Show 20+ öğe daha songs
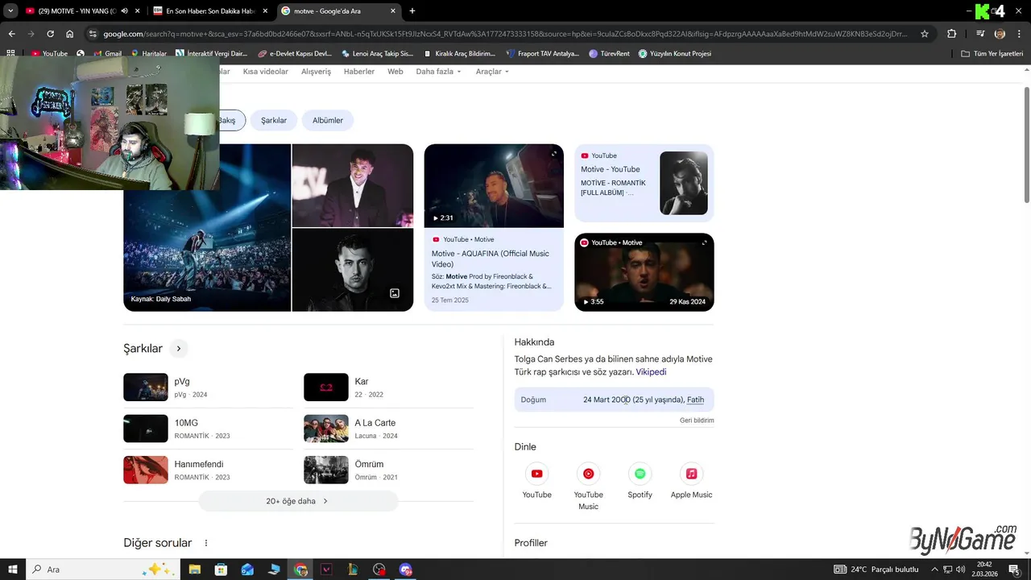The width and height of the screenshot is (1031, 580). pos(298,501)
